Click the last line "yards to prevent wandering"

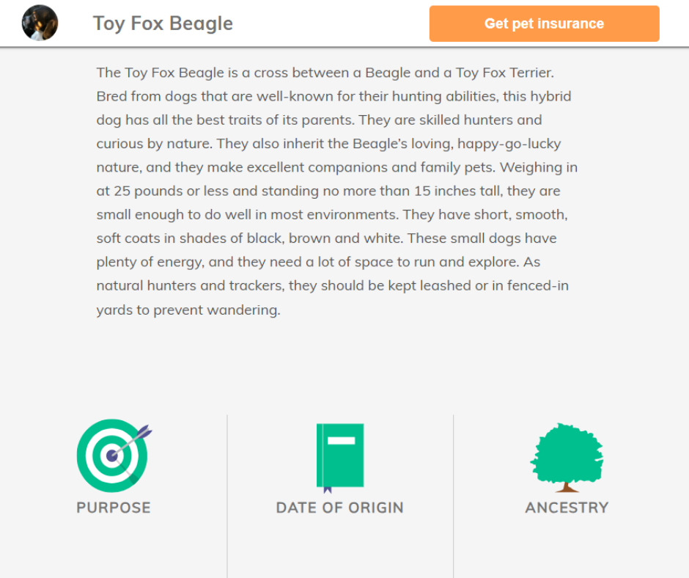(188, 310)
